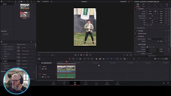The height and width of the screenshot is (96, 171).
Task: Open the Fairlight page
Action: pos(107,83)
